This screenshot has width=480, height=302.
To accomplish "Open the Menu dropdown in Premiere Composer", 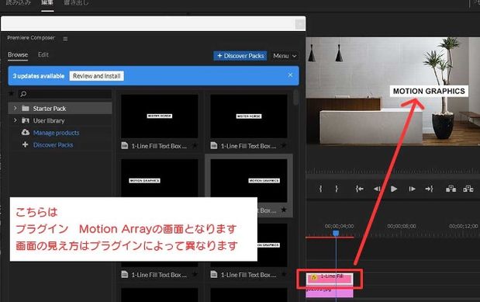I will 285,56.
